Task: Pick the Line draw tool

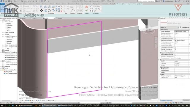Action: coord(91,7)
